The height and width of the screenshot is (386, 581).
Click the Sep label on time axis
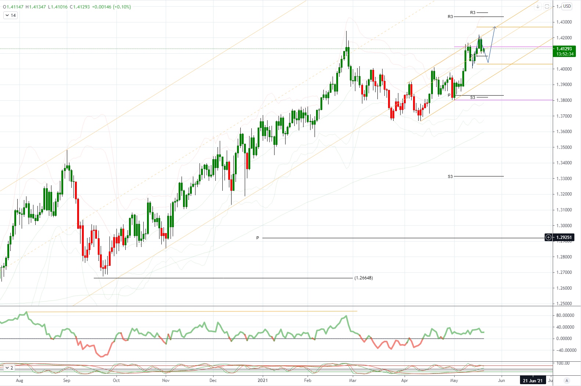pyautogui.click(x=67, y=380)
